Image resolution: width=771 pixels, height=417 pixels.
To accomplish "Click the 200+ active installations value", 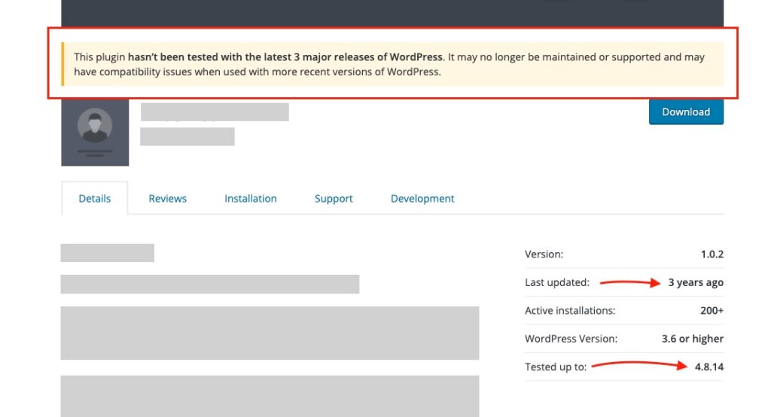I will pos(712,310).
